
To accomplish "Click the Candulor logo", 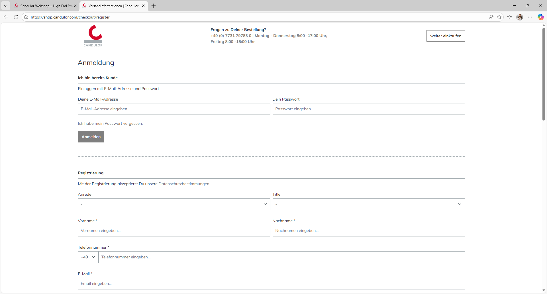I will click(x=93, y=36).
